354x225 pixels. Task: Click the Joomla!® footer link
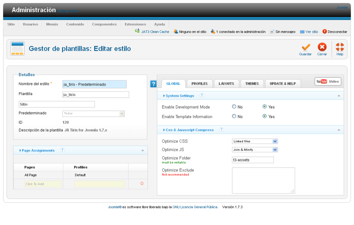(x=115, y=207)
